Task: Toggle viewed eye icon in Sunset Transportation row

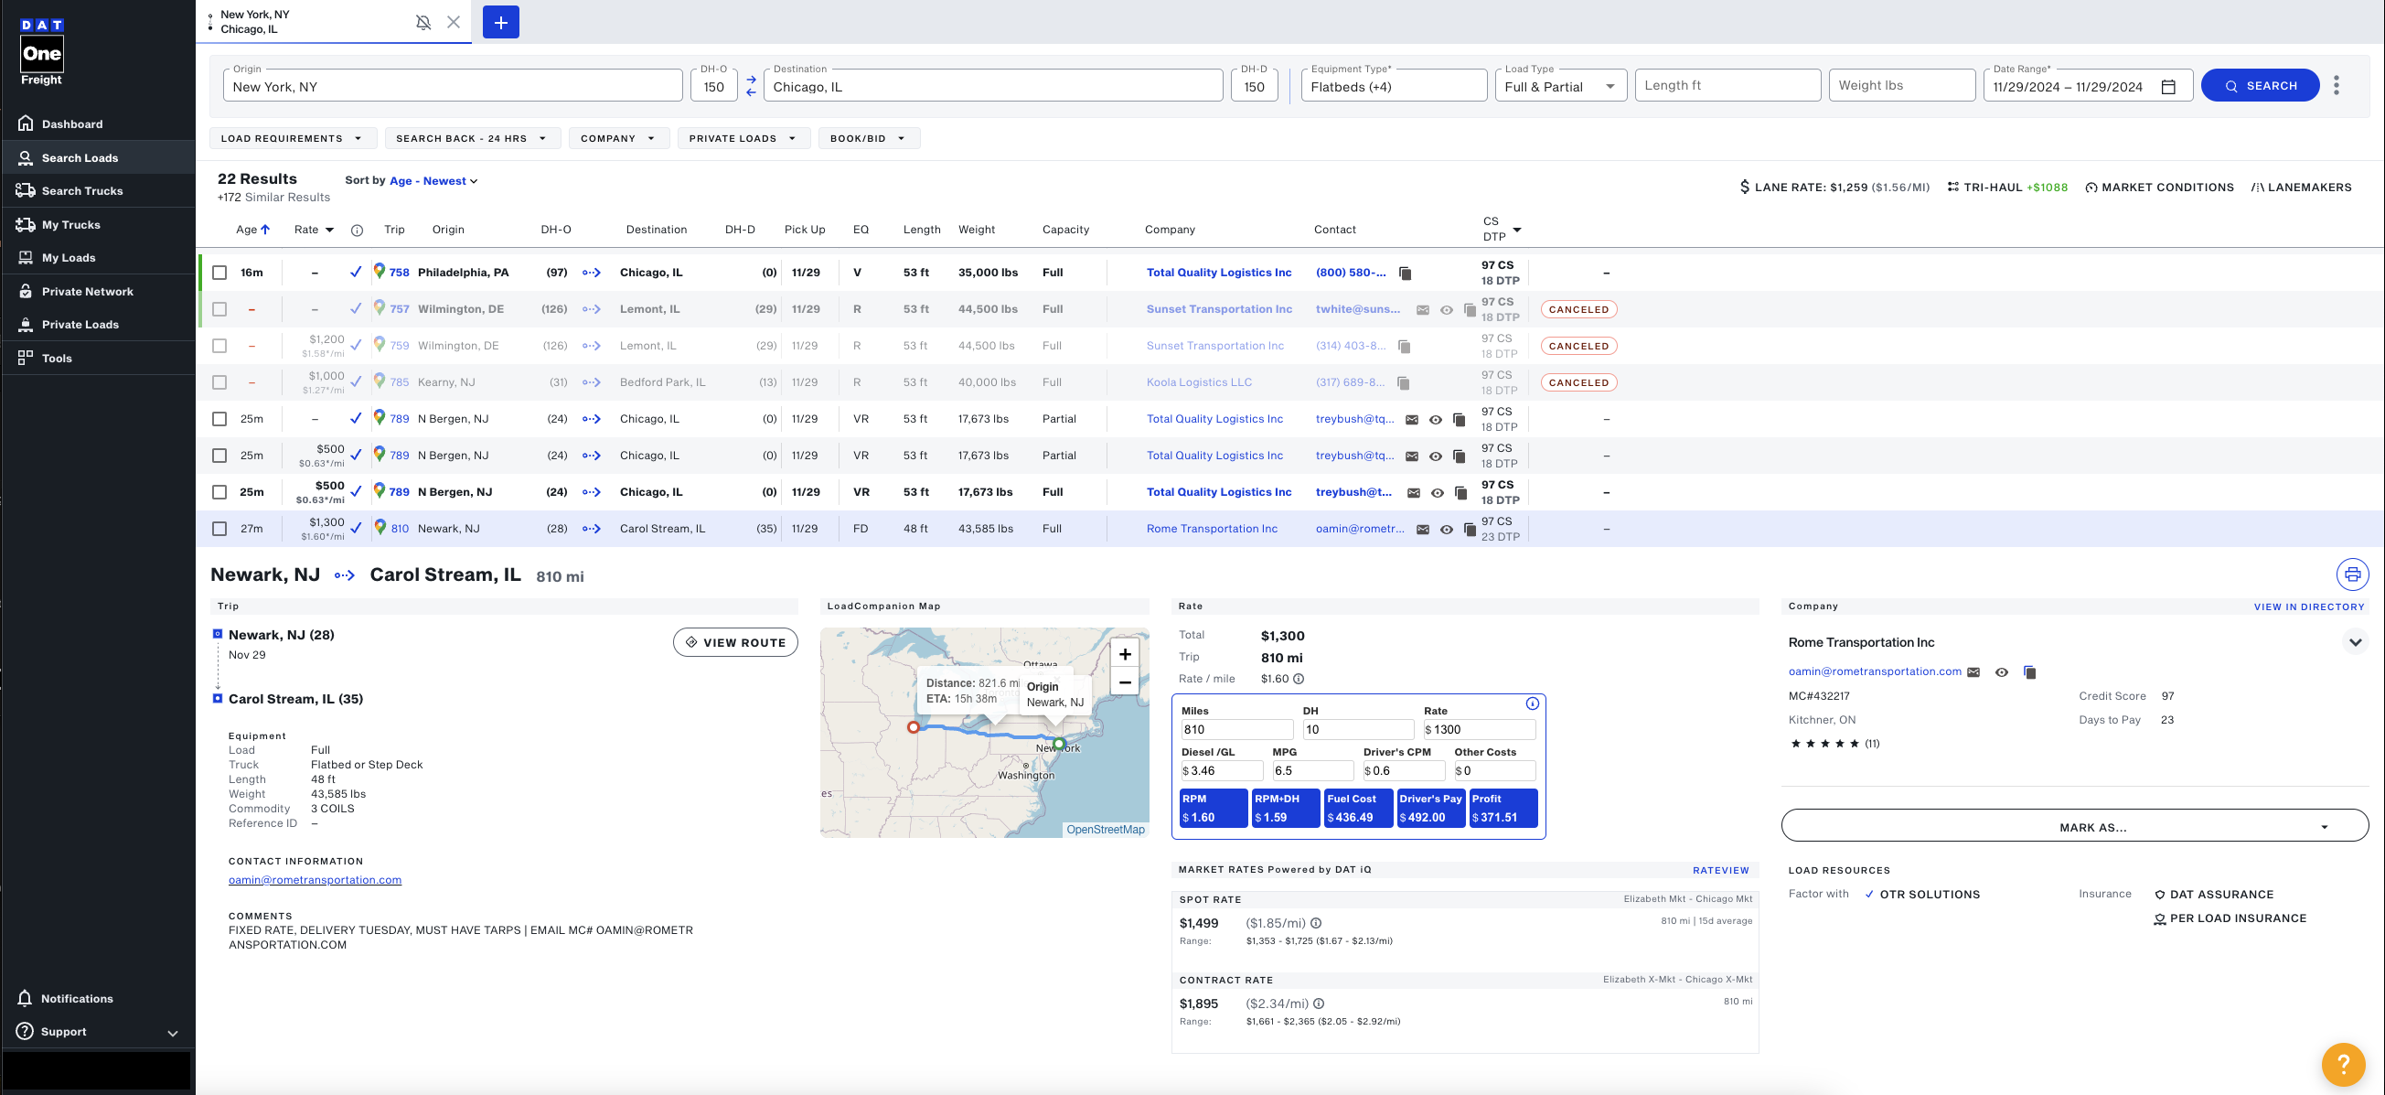Action: [x=1446, y=310]
